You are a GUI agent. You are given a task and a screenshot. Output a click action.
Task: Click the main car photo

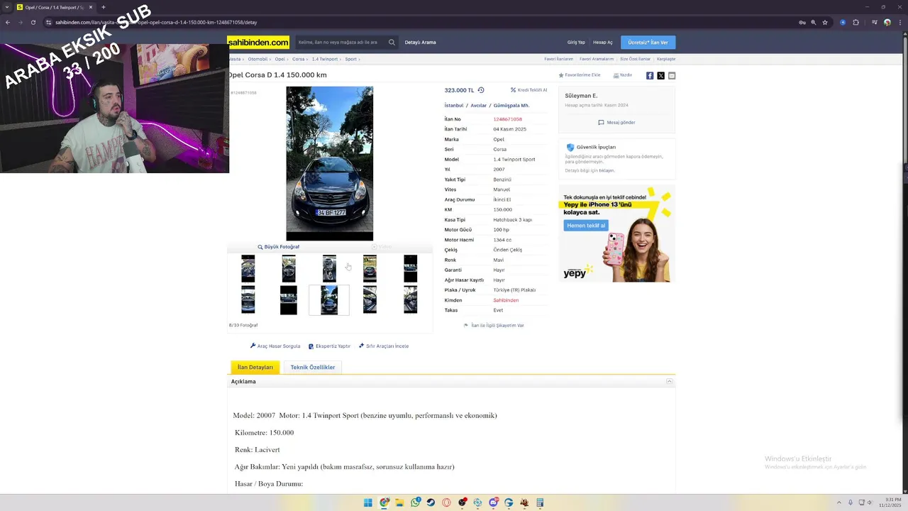(329, 163)
